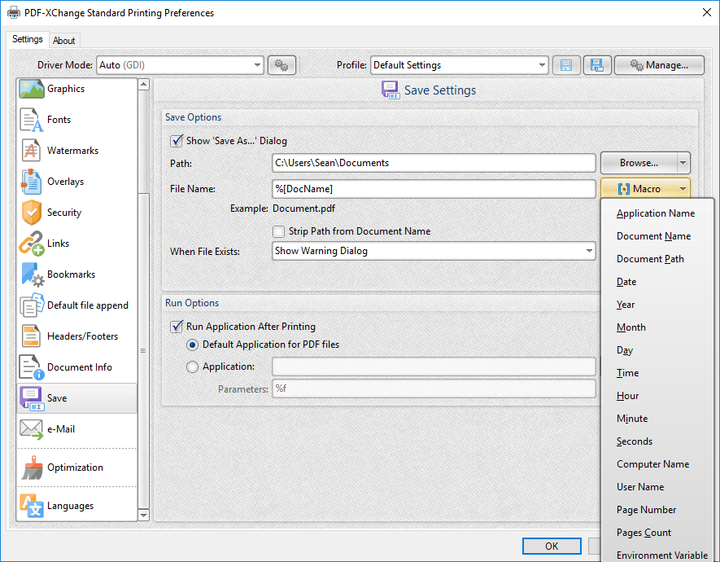Click the blue save profile as icon
This screenshot has width=720, height=562.
tap(597, 65)
